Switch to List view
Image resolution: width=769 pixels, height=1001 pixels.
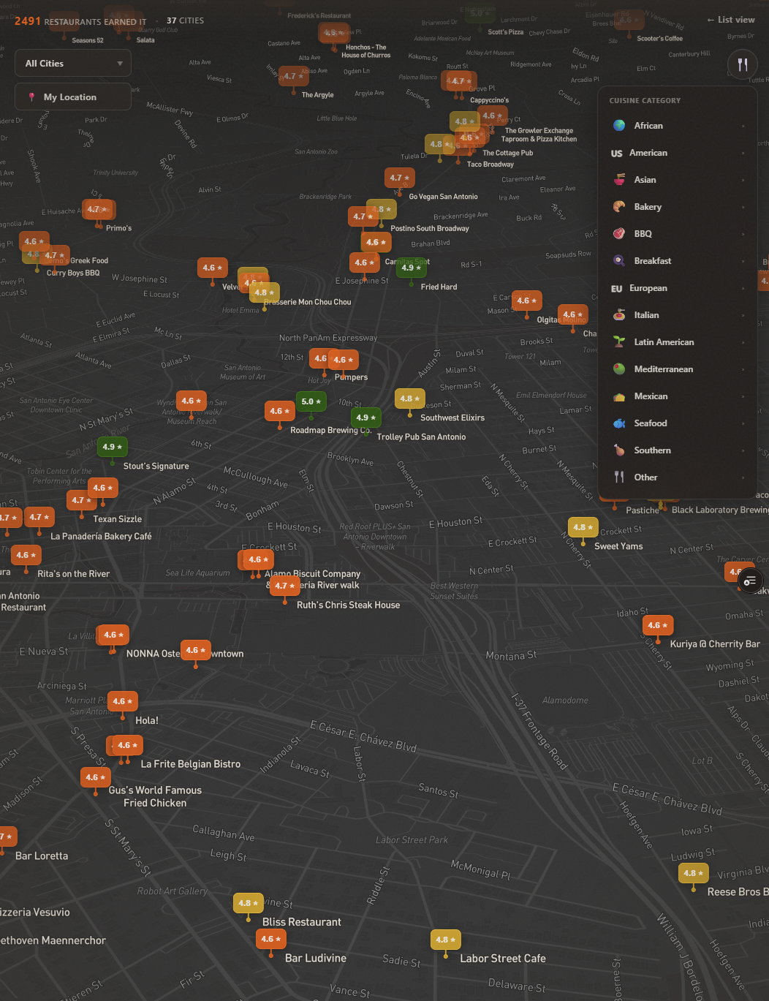tap(730, 20)
